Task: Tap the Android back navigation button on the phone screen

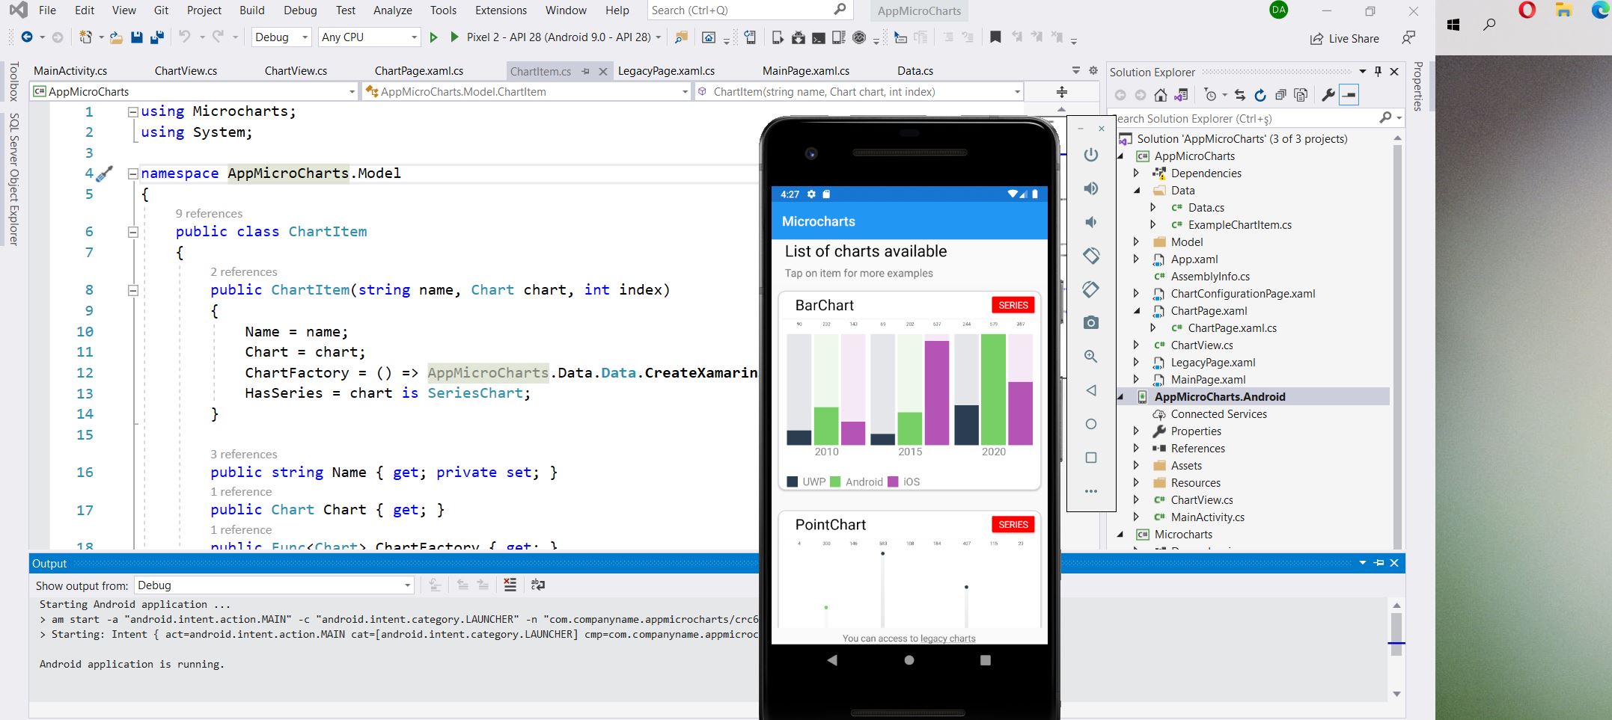Action: pos(832,660)
